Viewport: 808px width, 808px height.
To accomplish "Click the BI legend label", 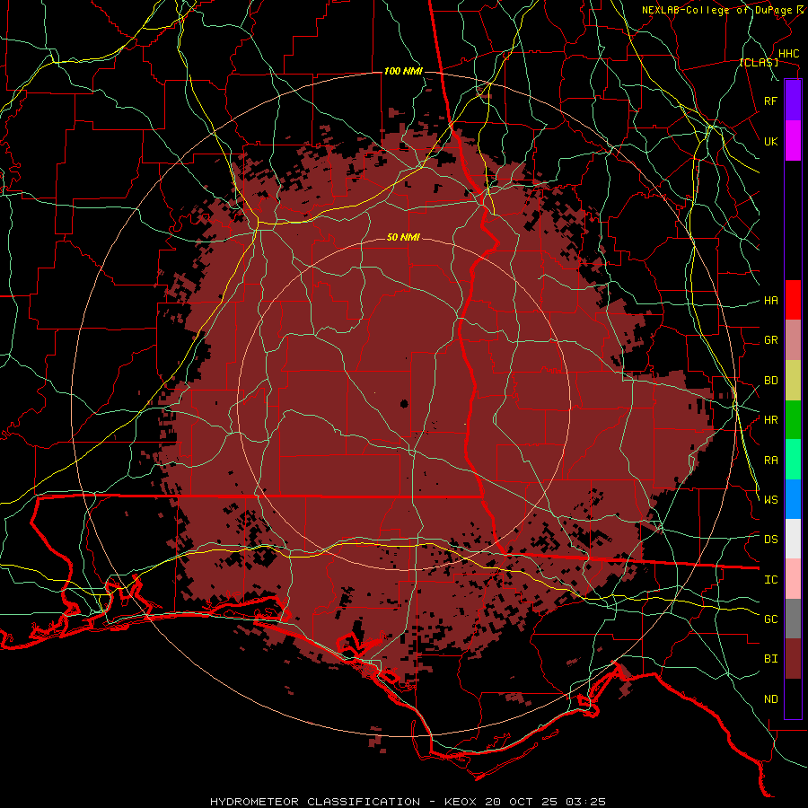I will click(x=771, y=659).
